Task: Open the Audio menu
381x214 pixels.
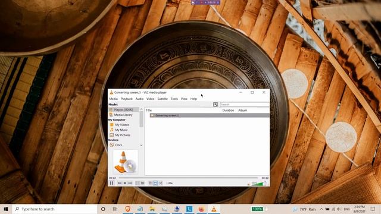Action: point(139,99)
